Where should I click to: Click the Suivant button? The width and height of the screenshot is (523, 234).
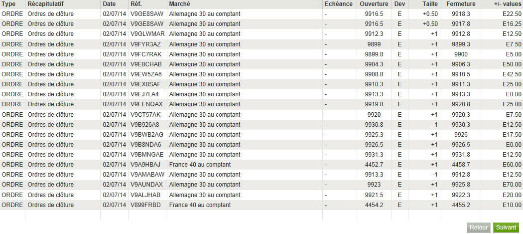pos(506,228)
